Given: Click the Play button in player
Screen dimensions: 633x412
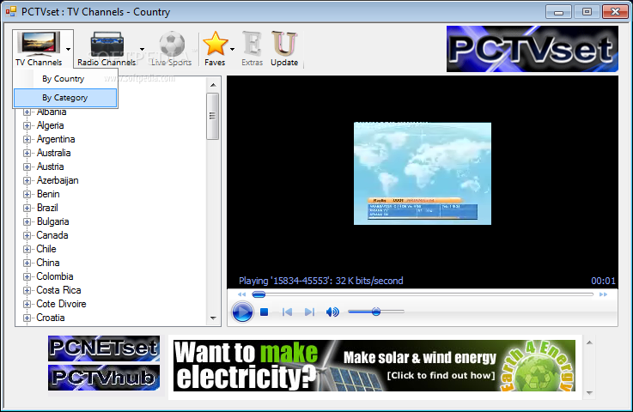Looking at the screenshot, I should (242, 312).
